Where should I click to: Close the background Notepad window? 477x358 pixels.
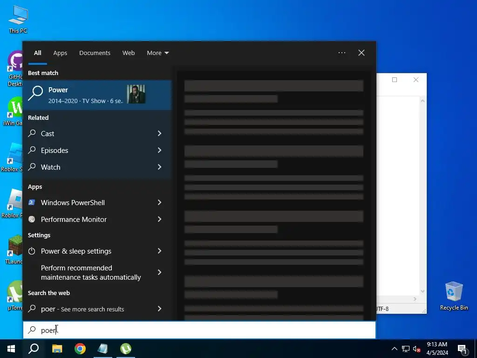click(416, 80)
